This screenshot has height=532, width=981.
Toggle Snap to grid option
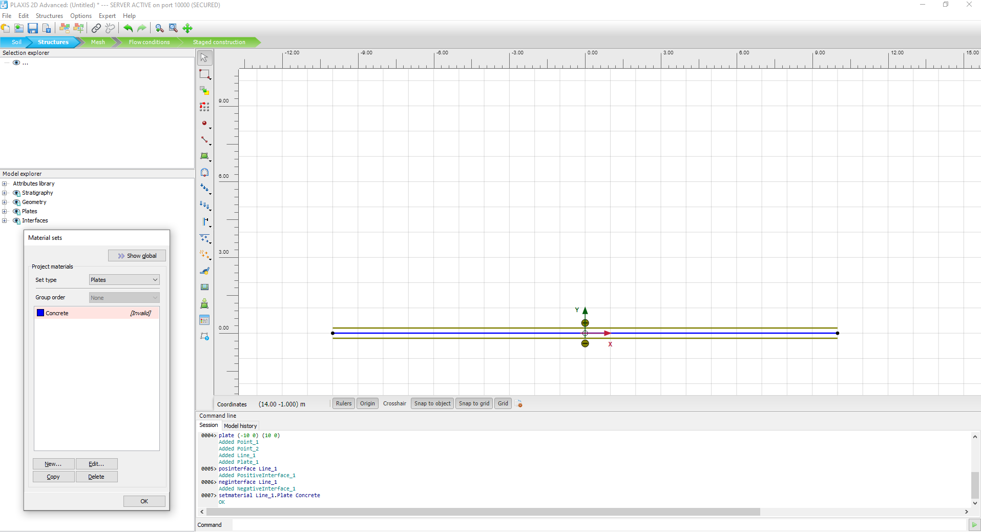coord(474,404)
